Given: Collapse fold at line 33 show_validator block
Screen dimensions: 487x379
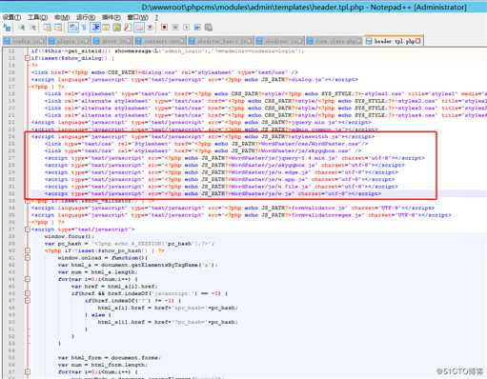Looking at the screenshot, I should click(28, 201).
